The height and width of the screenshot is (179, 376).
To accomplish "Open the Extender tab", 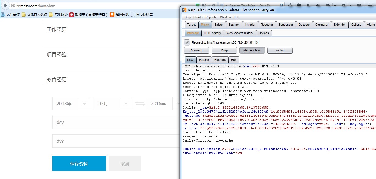I will coord(340,25).
